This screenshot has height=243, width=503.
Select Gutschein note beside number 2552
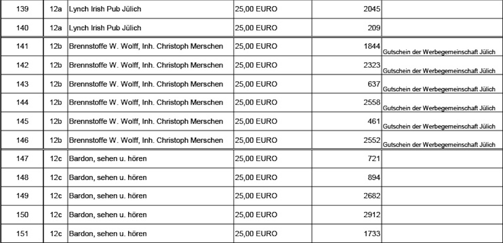pos(439,145)
